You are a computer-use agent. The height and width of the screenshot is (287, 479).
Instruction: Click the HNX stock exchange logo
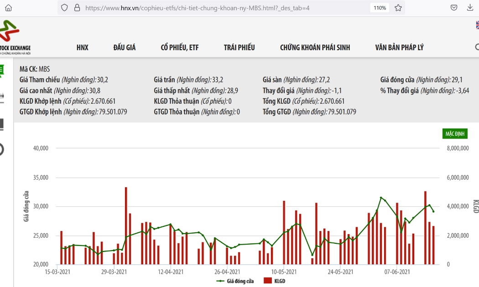pyautogui.click(x=15, y=37)
